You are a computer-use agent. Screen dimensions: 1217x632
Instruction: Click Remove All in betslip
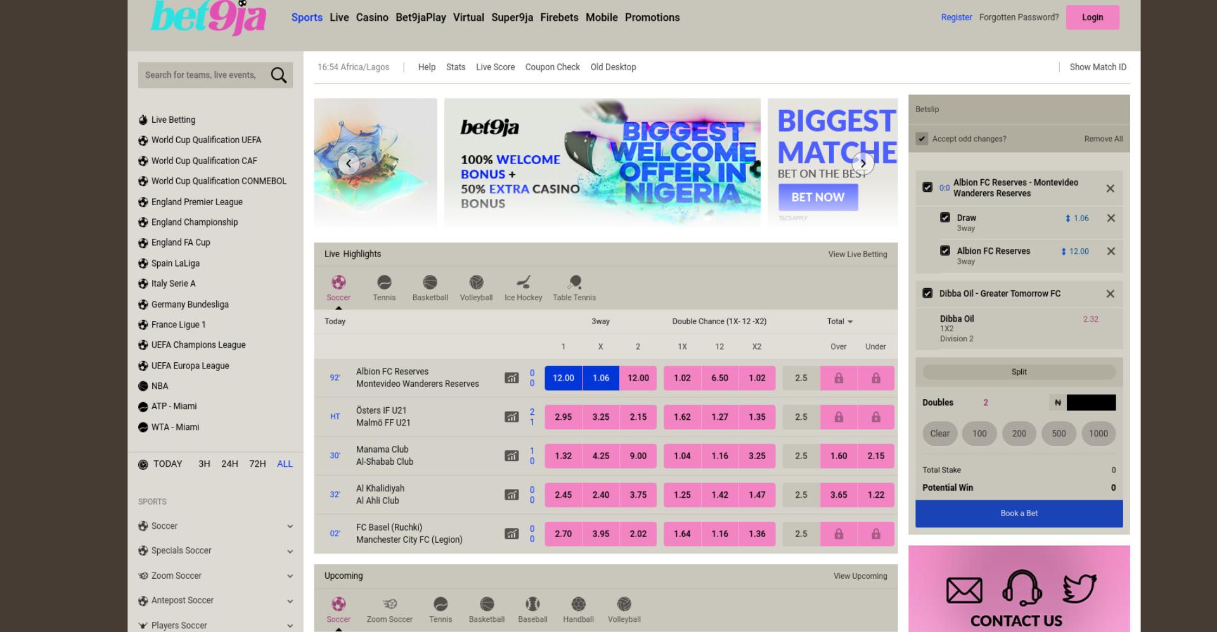(1104, 139)
